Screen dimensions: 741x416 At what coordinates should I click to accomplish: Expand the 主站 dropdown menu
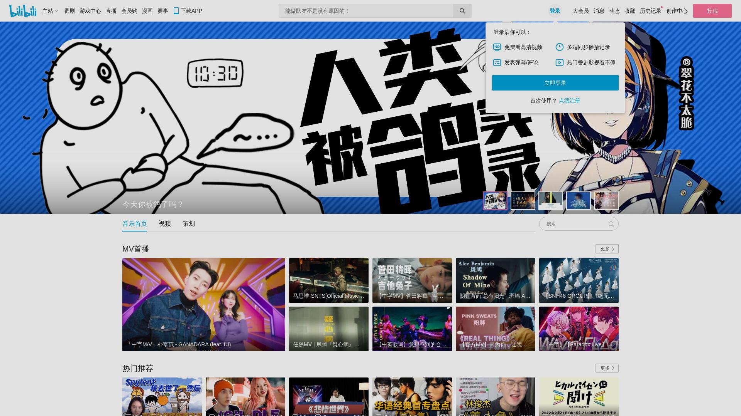tap(50, 11)
